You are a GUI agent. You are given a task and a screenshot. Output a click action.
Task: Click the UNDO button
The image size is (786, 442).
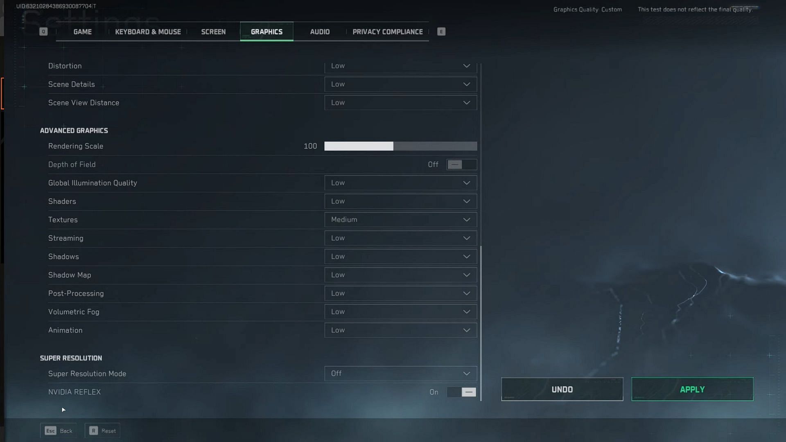(x=562, y=389)
